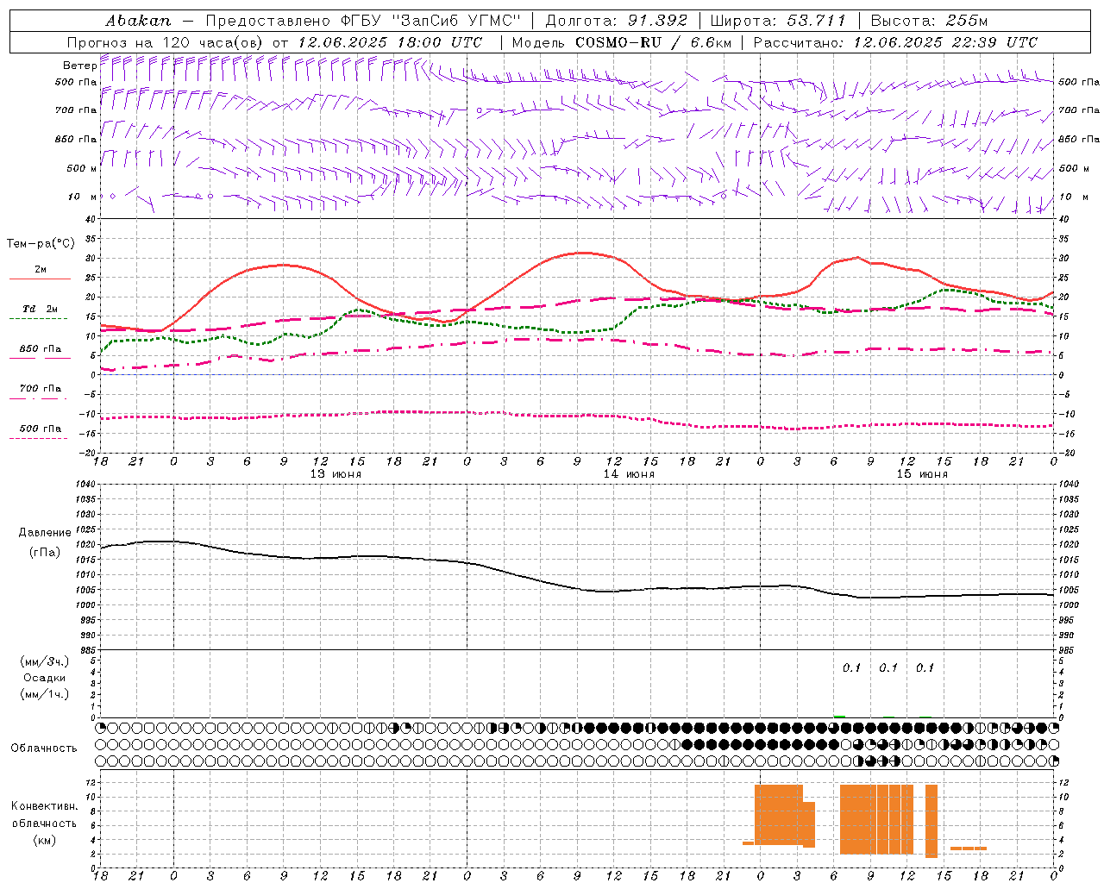The image size is (1104, 883).
Task: Click the Модель COSMO-RU / 6.6км label
Action: coord(621,42)
